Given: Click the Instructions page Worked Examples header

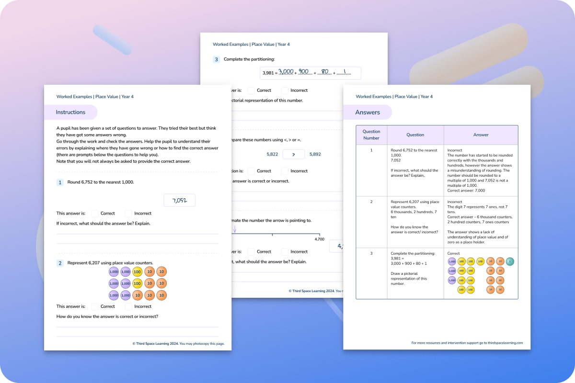Looking at the screenshot, I should (95, 96).
